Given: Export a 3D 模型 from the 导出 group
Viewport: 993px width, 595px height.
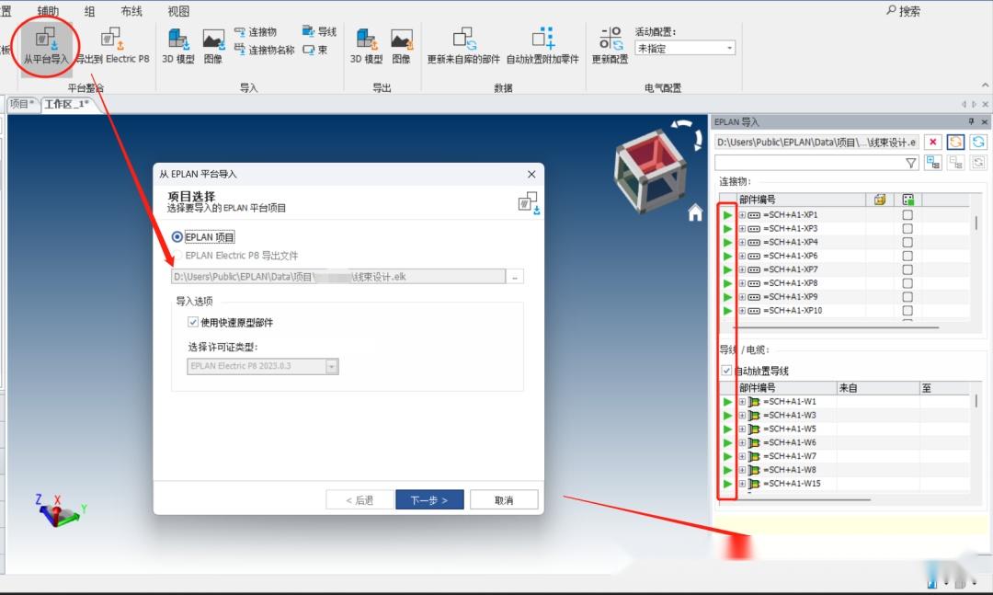Looking at the screenshot, I should 366,46.
